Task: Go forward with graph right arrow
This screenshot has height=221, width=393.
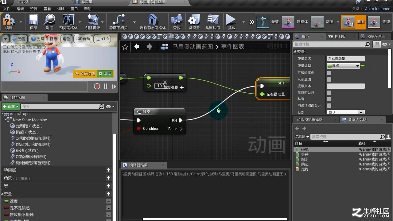Action: click(x=150, y=47)
